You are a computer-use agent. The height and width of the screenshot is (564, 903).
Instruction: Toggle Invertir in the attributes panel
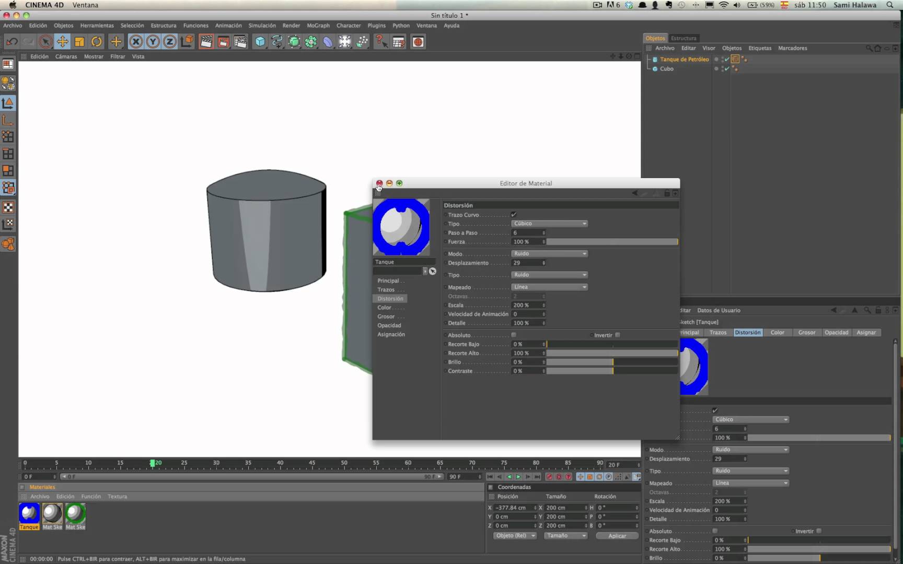819,531
